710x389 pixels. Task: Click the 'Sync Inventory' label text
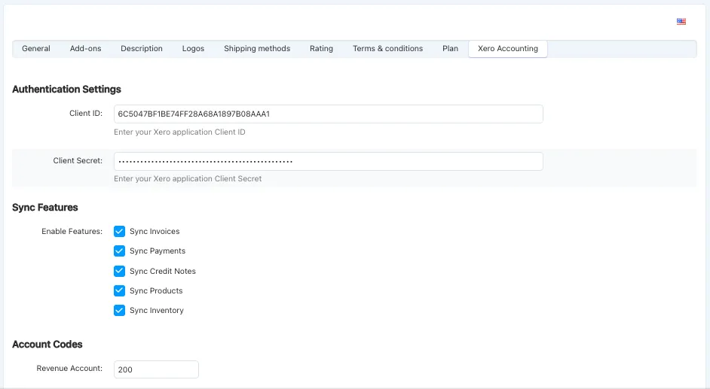156,311
